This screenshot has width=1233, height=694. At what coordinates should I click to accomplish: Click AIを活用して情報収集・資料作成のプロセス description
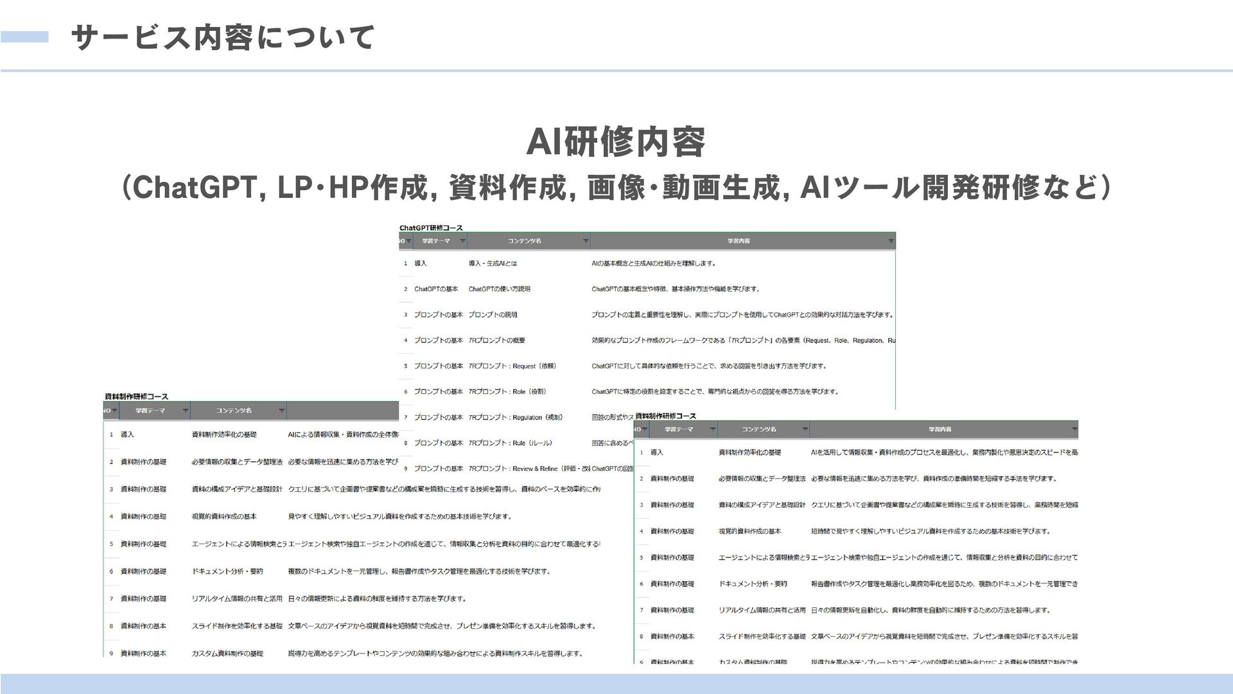(x=945, y=452)
